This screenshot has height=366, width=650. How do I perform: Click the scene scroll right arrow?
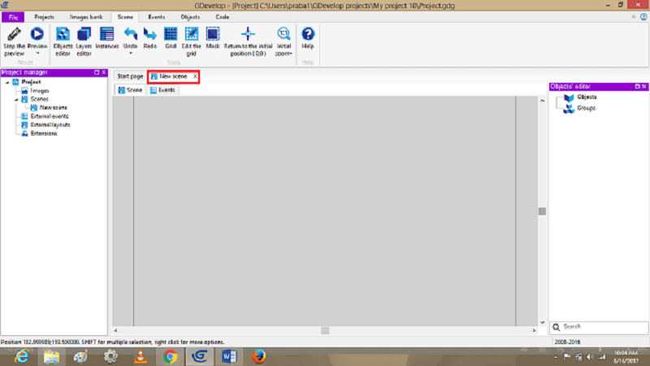click(x=534, y=330)
